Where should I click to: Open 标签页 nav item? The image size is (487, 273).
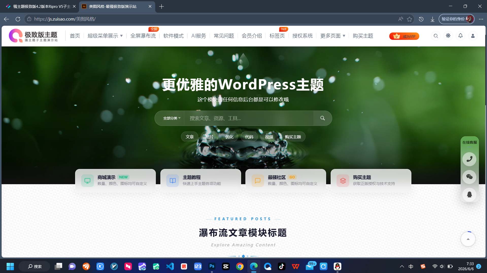pos(277,36)
